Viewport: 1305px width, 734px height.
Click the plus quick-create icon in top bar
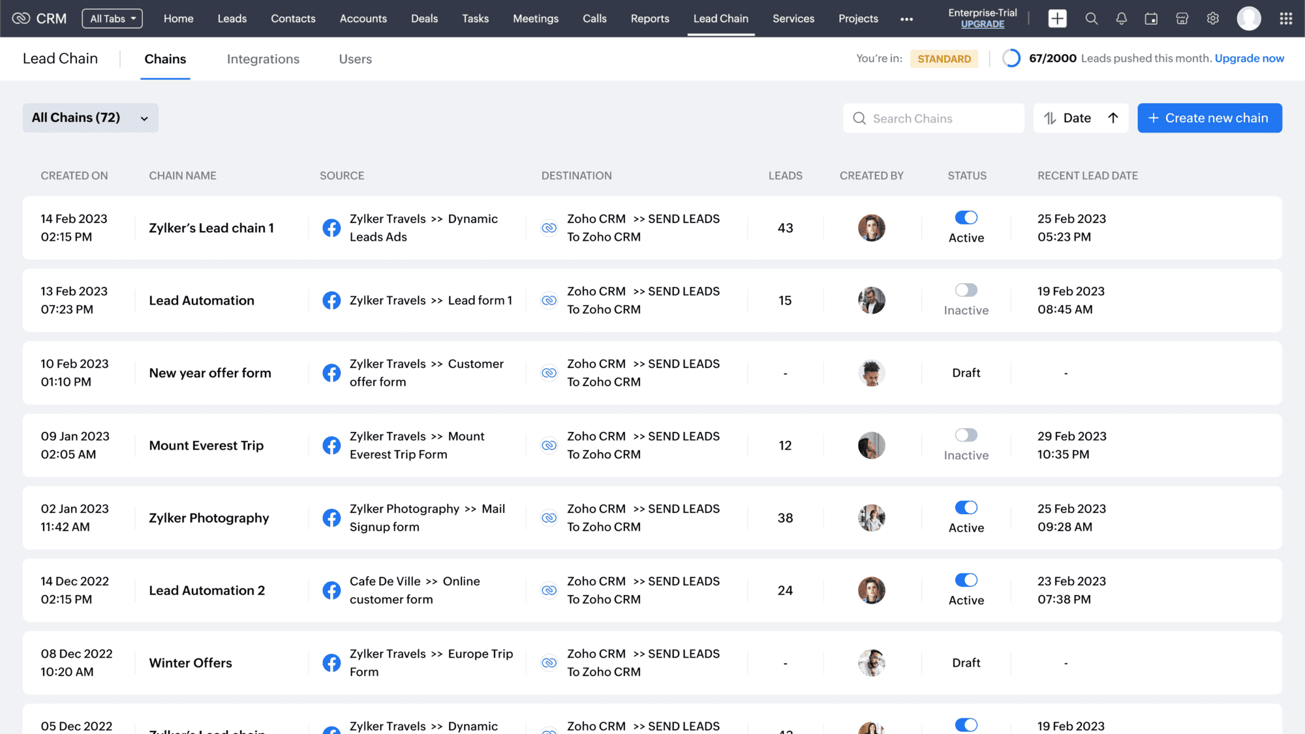coord(1057,18)
